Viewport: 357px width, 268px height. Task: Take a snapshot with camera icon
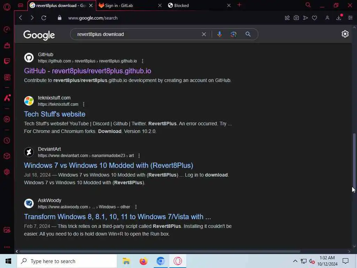pos(296,18)
